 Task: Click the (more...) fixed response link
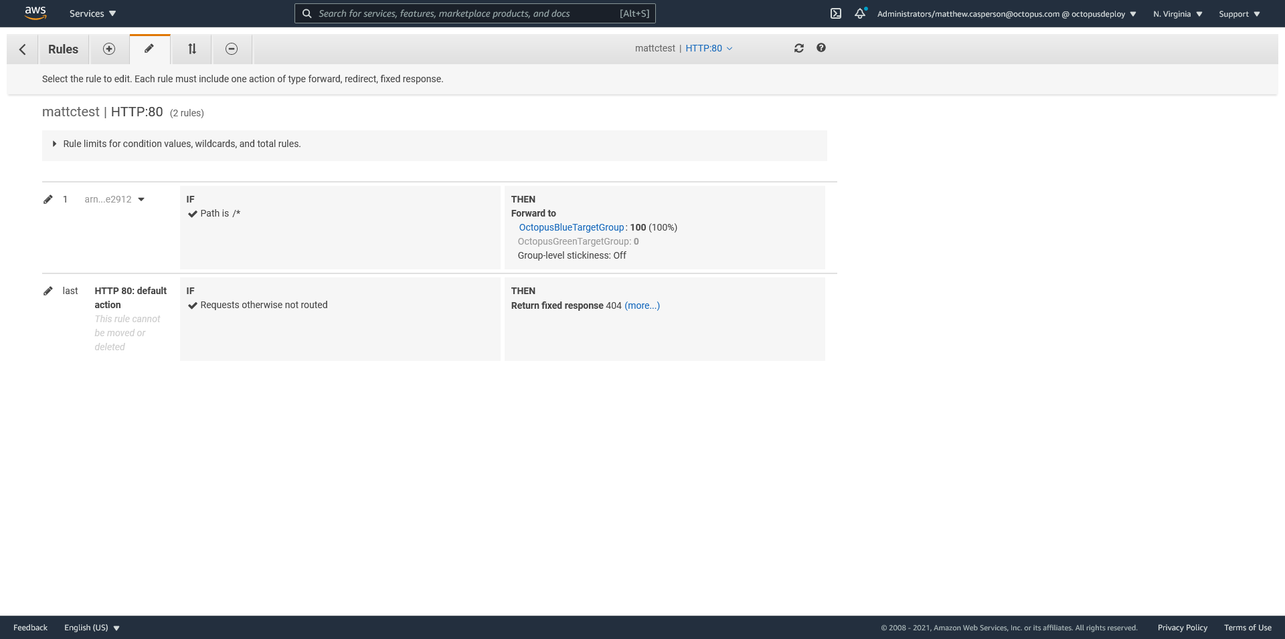(642, 305)
